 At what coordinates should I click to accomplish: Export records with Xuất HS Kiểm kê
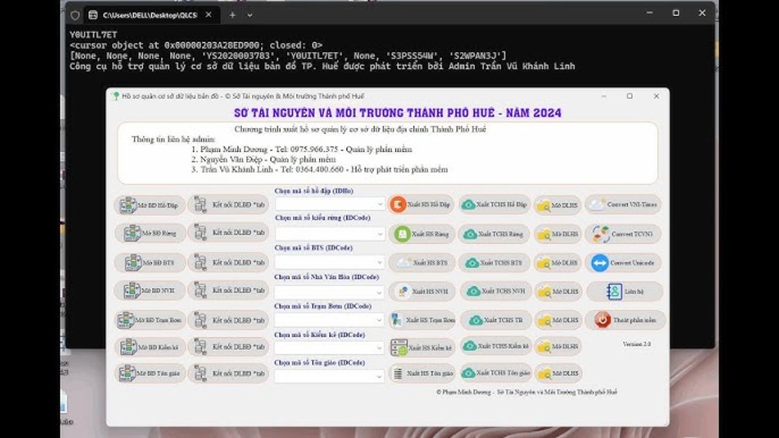pyautogui.click(x=423, y=348)
